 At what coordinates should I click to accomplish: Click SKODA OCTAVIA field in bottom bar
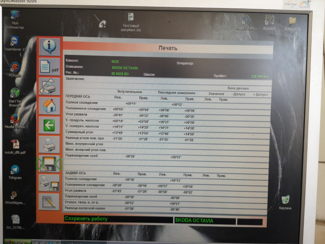point(205,221)
